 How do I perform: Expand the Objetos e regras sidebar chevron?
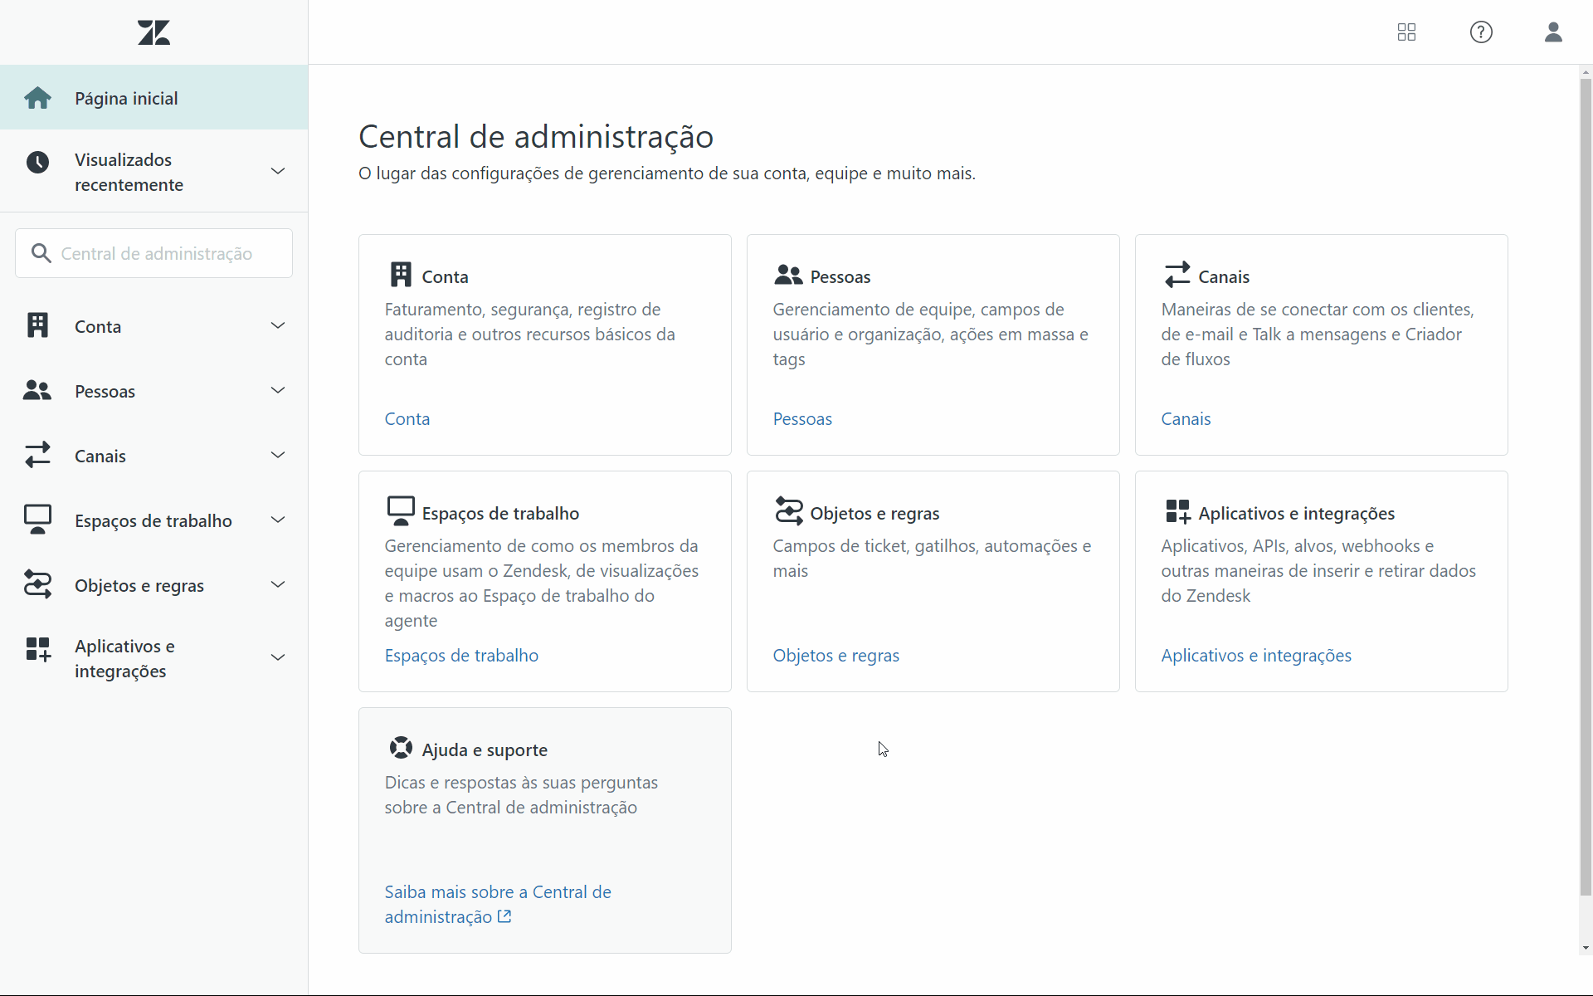coord(278,584)
